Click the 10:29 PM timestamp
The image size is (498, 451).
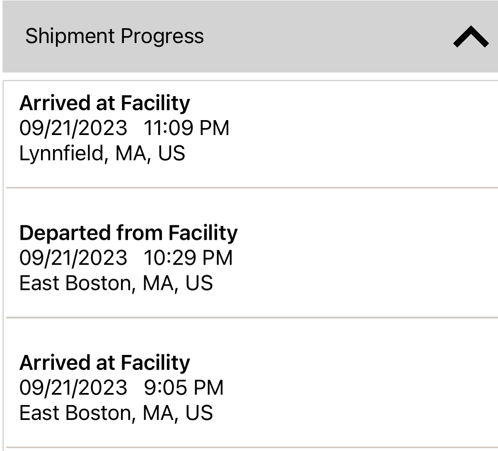coord(188,258)
